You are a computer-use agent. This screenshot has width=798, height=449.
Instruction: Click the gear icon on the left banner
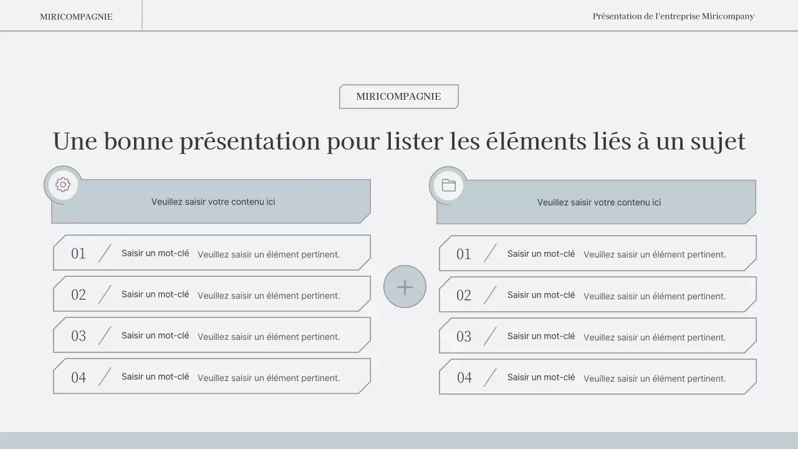coord(62,185)
